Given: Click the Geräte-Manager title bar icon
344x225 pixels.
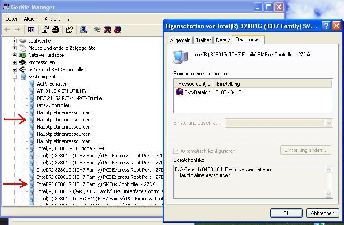Looking at the screenshot, I should click(x=6, y=7).
